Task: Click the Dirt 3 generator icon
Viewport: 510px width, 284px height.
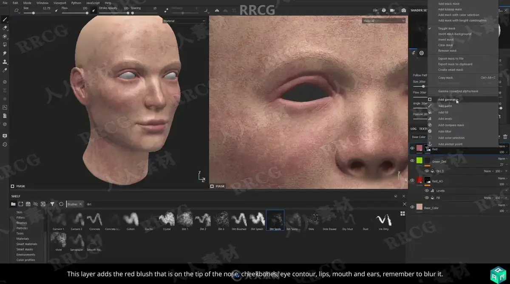Action: [x=432, y=171]
